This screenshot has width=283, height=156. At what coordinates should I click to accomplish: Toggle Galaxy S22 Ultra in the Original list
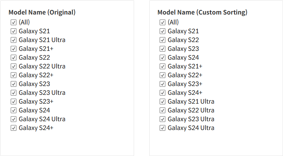click(14, 66)
